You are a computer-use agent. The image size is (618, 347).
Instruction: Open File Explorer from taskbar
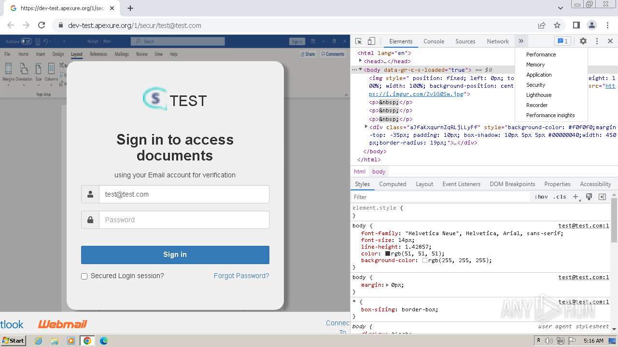55,341
